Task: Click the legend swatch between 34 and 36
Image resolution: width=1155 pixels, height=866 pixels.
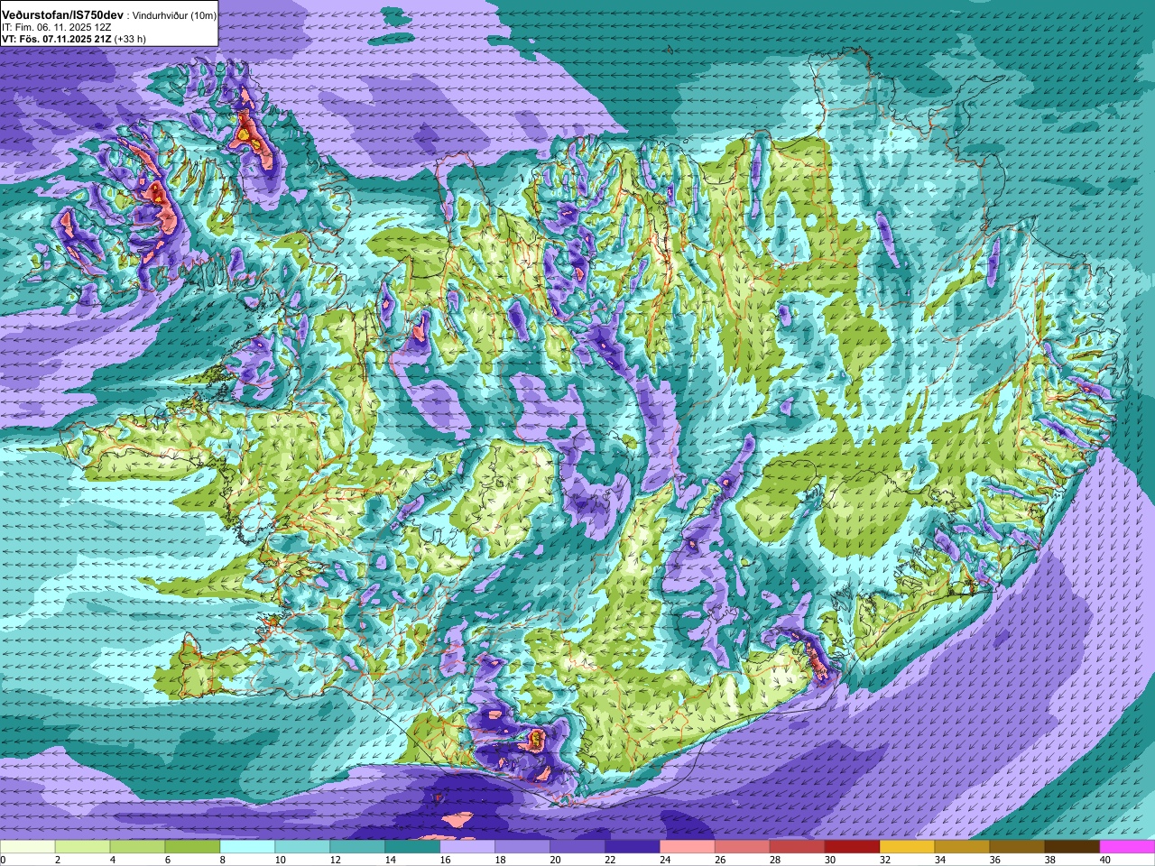Action: (964, 847)
